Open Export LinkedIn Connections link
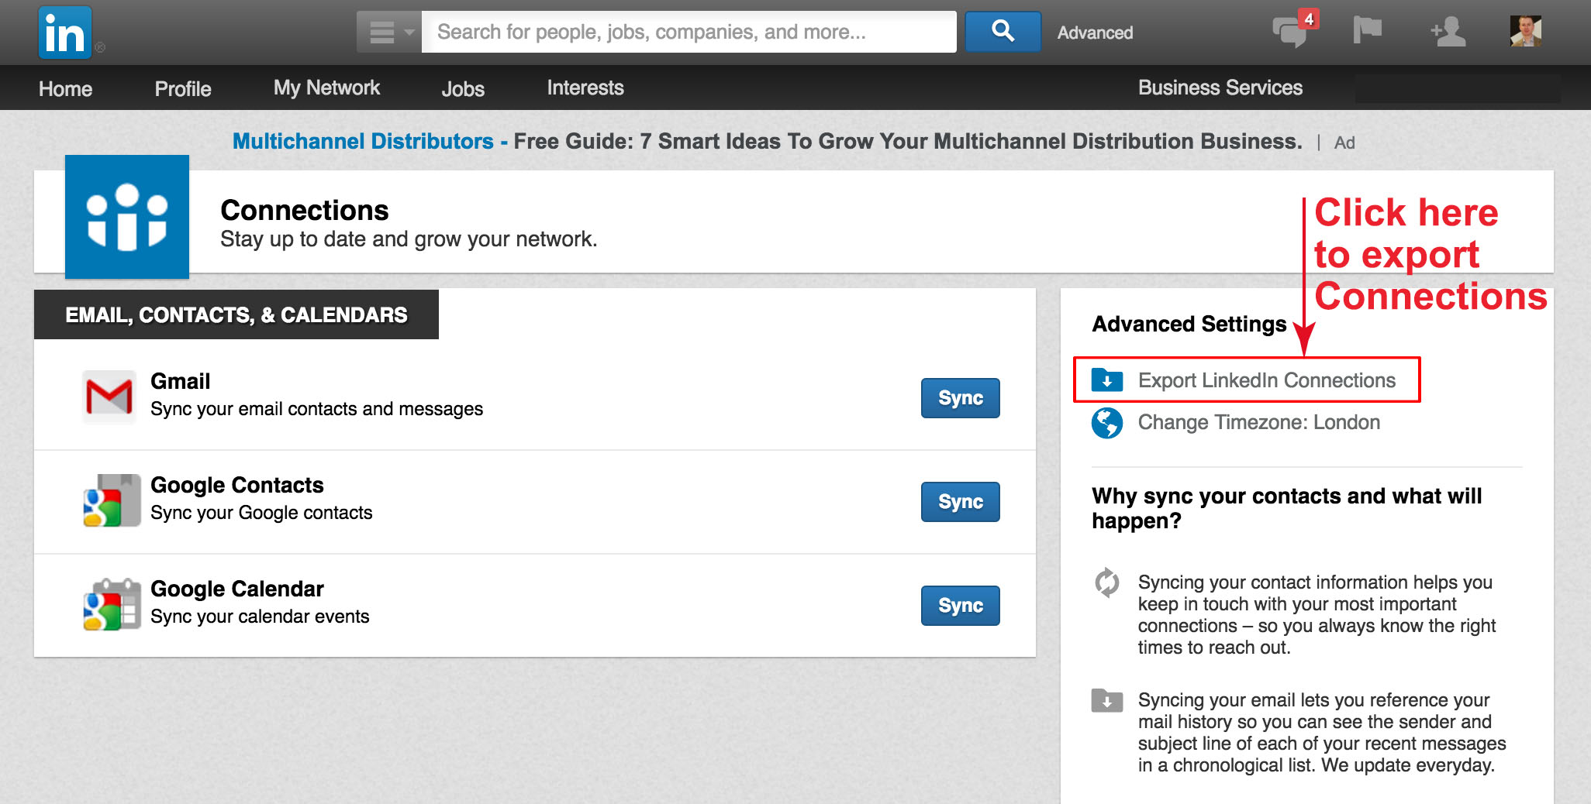Viewport: 1591px width, 804px height. pos(1266,380)
